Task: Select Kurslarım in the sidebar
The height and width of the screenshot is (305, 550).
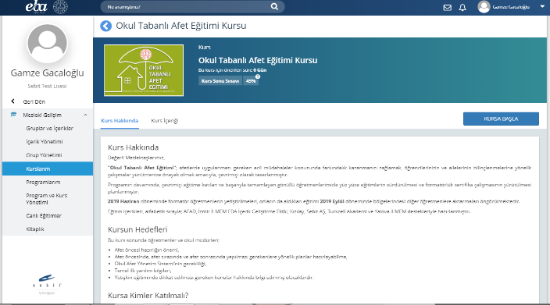Action: [48, 168]
